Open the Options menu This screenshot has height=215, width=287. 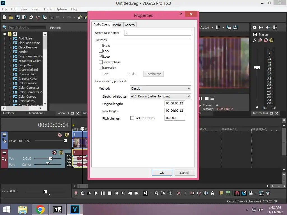[61, 9]
